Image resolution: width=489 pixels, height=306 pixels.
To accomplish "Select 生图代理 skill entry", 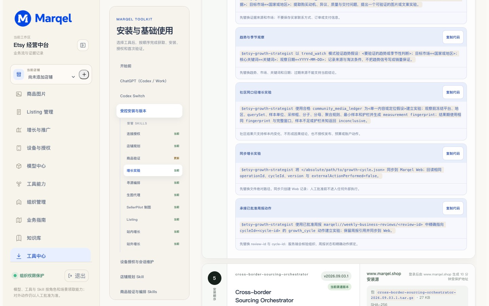I will (x=153, y=195).
